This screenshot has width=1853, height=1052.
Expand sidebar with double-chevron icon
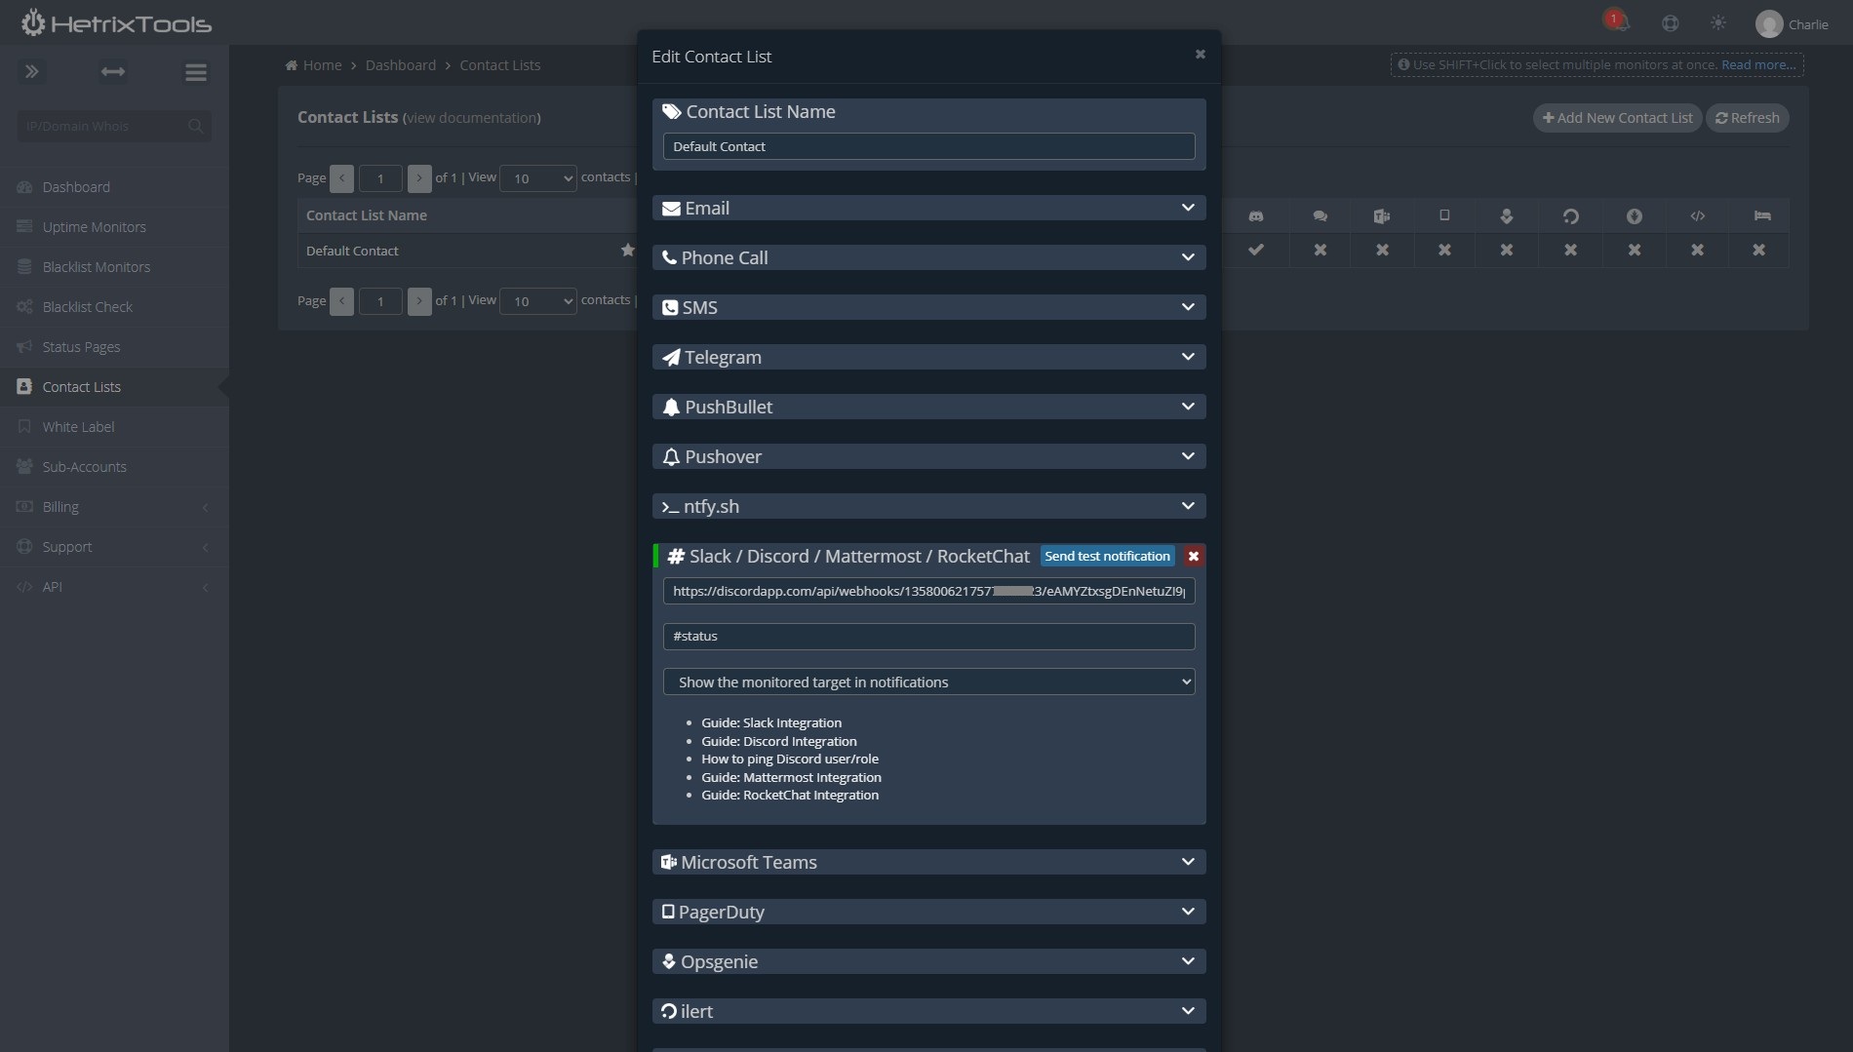pyautogui.click(x=32, y=71)
